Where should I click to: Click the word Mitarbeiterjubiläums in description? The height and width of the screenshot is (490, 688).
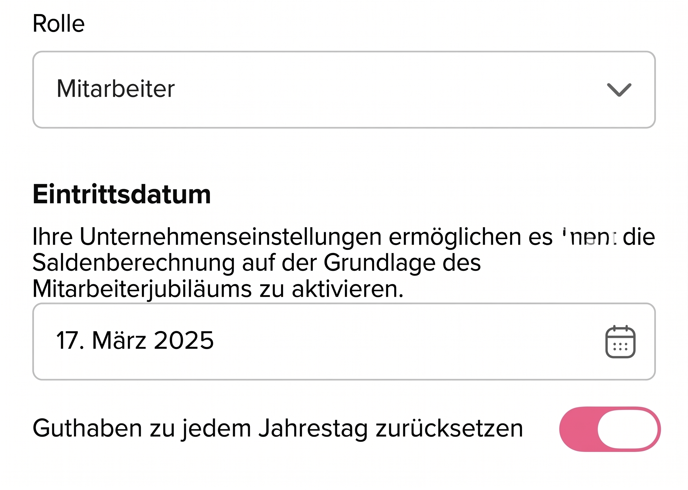142,289
